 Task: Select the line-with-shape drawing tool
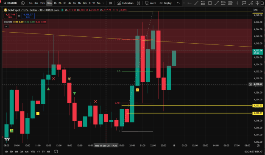point(251,3)
